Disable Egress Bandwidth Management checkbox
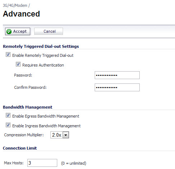This screenshot has width=175, height=169. [8, 115]
